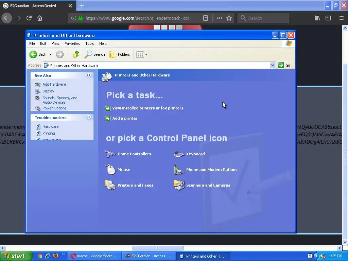
Task: Launch the Printing troubleshooter
Action: click(x=49, y=133)
